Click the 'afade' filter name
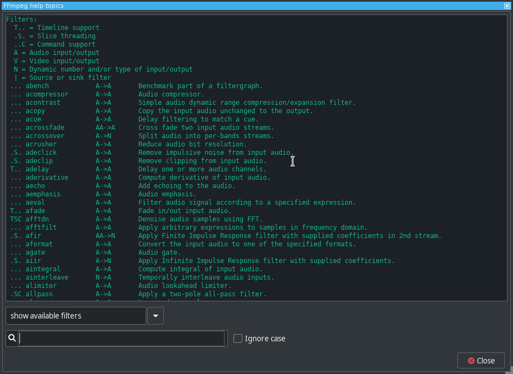Image resolution: width=513 pixels, height=374 pixels. (36, 211)
